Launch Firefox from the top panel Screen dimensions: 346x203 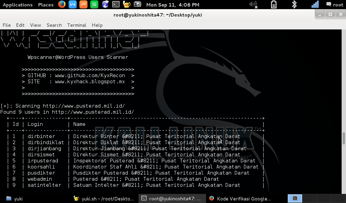pos(62,4)
